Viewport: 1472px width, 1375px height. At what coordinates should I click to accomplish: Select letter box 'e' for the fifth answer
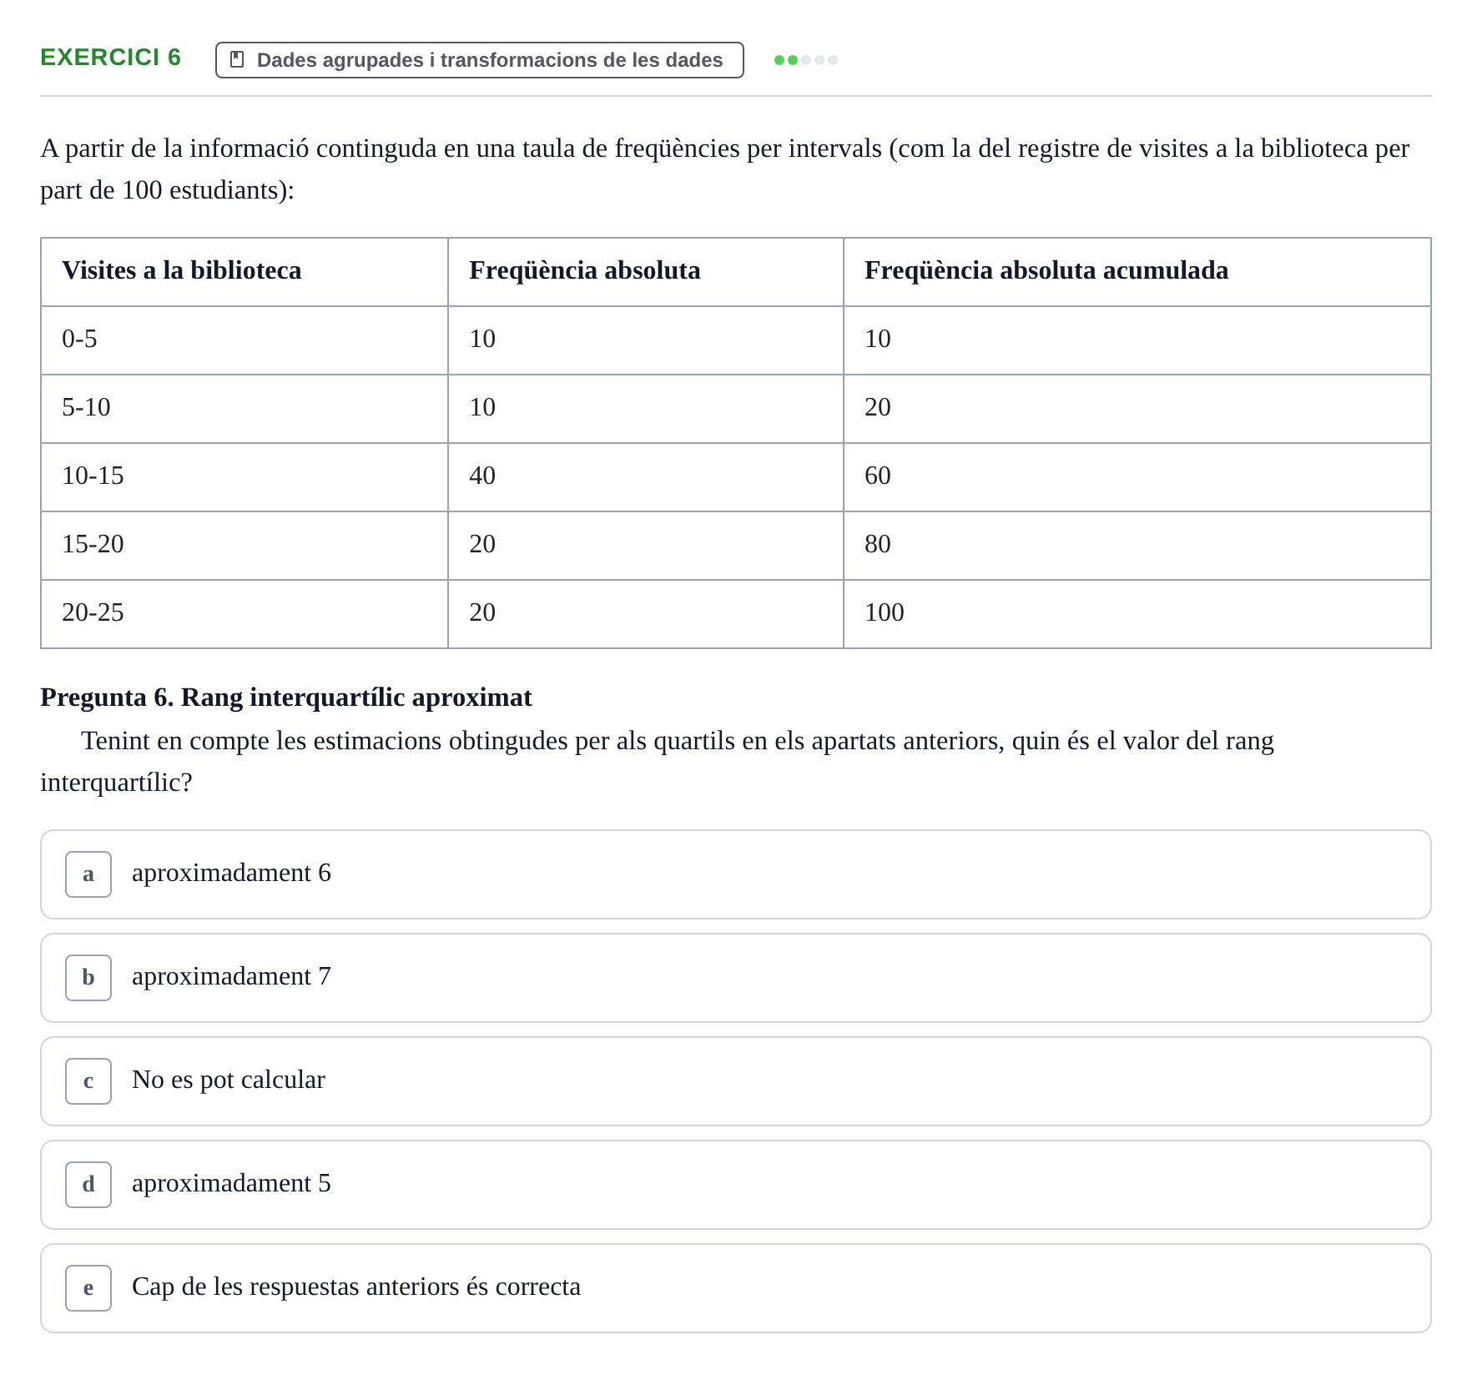pos(88,1288)
